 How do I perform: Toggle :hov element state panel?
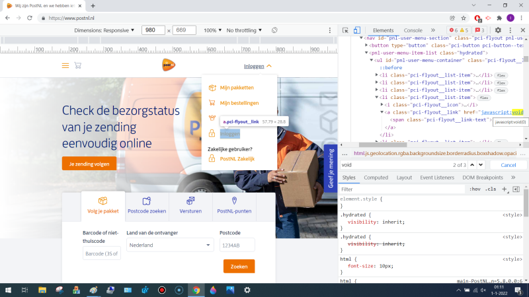coord(474,189)
